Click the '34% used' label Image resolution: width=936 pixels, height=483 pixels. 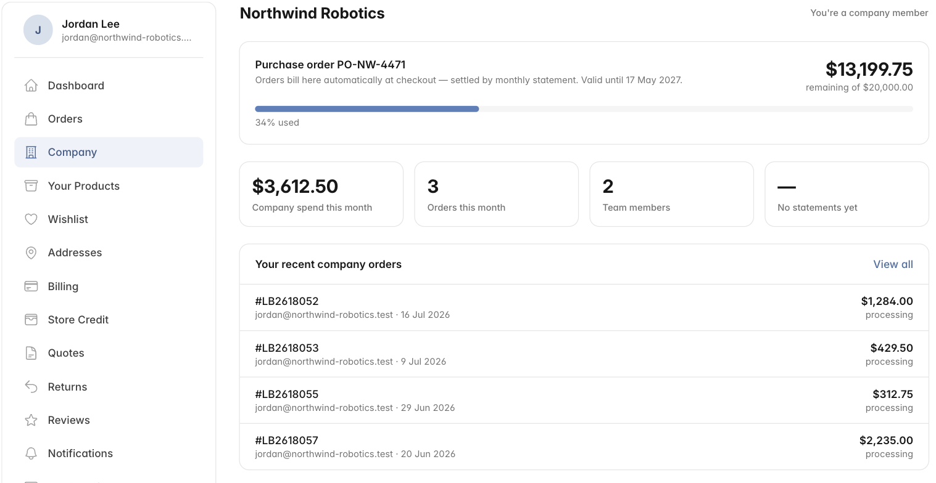pos(277,123)
